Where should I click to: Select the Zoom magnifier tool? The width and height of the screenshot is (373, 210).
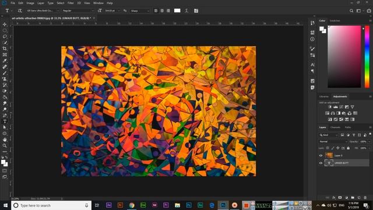[x=5, y=145]
